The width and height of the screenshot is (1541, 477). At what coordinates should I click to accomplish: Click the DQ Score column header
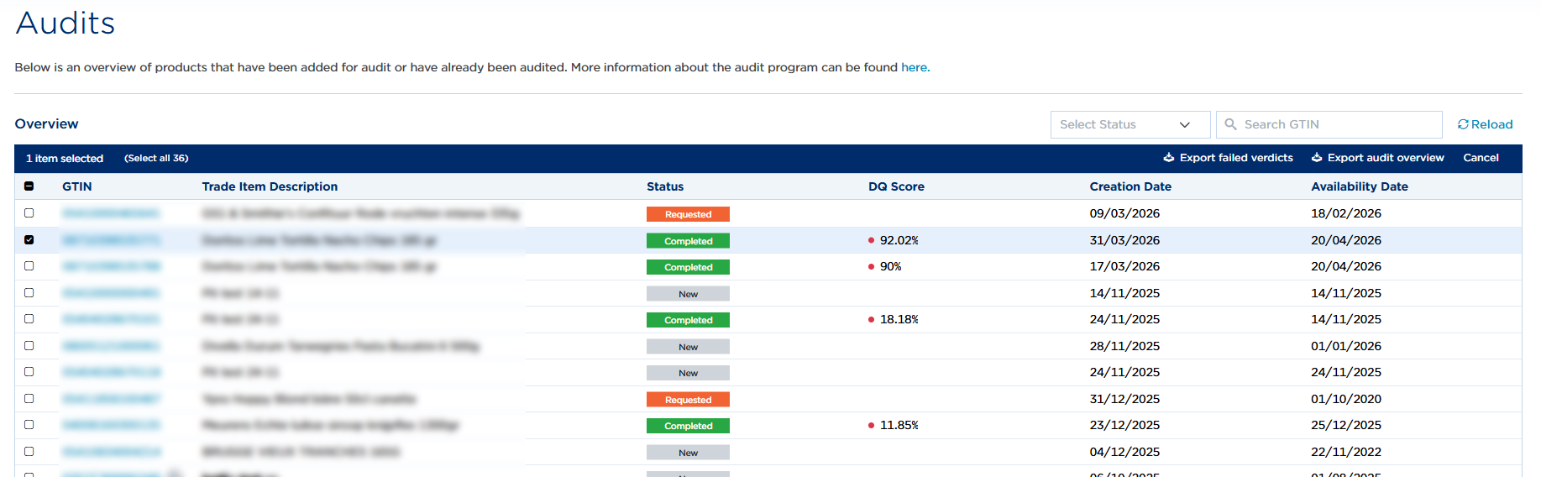point(896,186)
